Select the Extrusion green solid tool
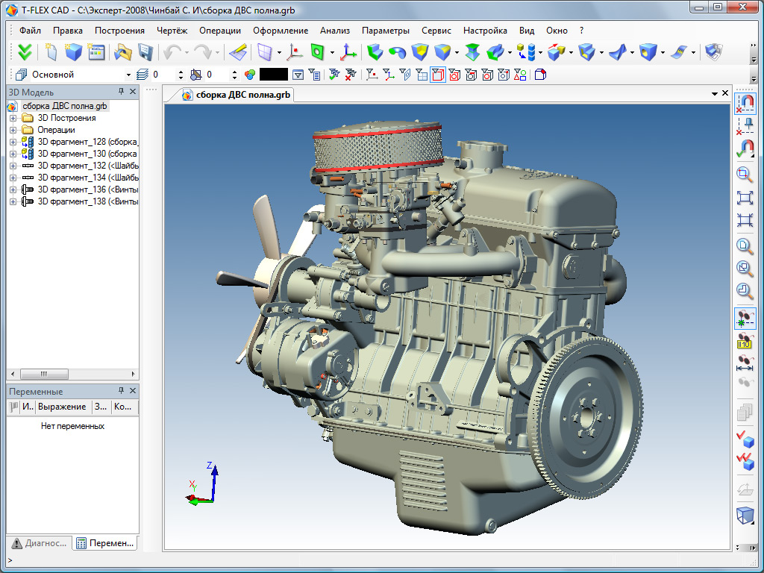Viewport: 764px width, 573px height. (375, 51)
